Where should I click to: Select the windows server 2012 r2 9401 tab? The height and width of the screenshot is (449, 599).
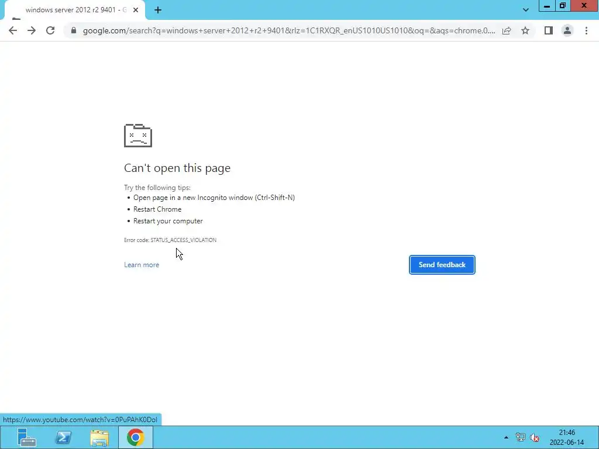(74, 10)
